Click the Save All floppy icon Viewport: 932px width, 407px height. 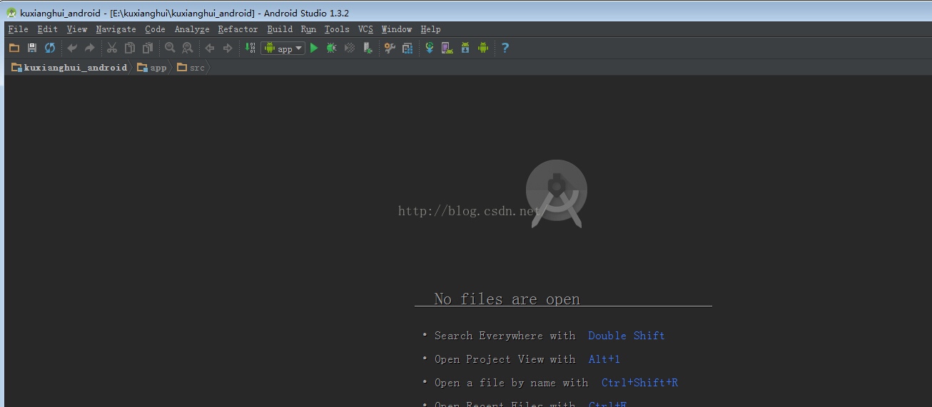(x=32, y=48)
